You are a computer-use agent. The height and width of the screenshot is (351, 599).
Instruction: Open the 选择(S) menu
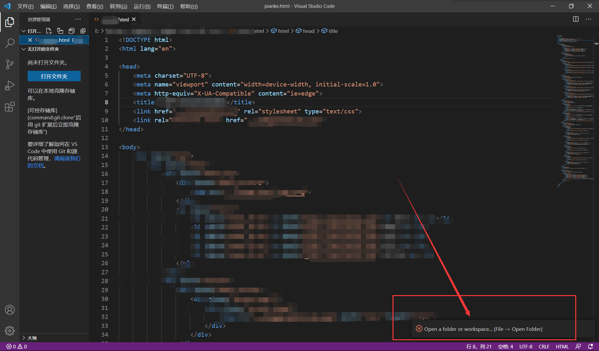[x=71, y=6]
